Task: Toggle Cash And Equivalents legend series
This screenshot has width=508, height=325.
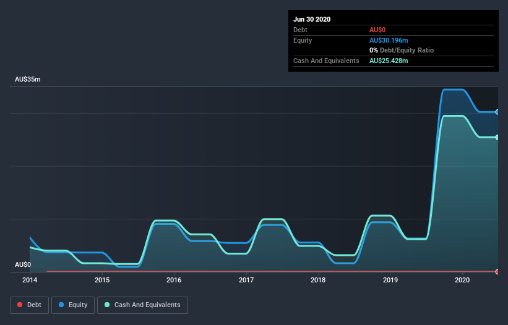Action: pos(142,305)
